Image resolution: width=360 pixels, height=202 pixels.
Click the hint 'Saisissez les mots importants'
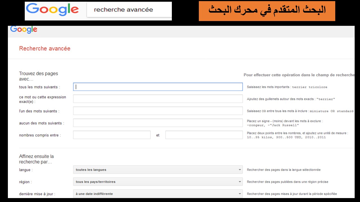287,87
